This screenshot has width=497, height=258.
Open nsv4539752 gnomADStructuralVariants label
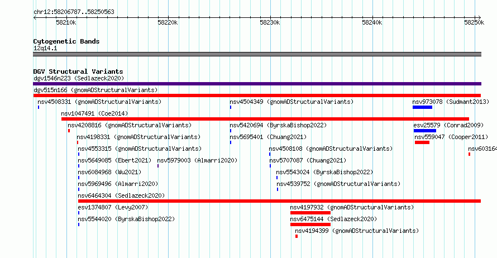pyautogui.click(x=338, y=184)
